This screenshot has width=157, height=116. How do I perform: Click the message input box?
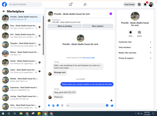point(86,105)
